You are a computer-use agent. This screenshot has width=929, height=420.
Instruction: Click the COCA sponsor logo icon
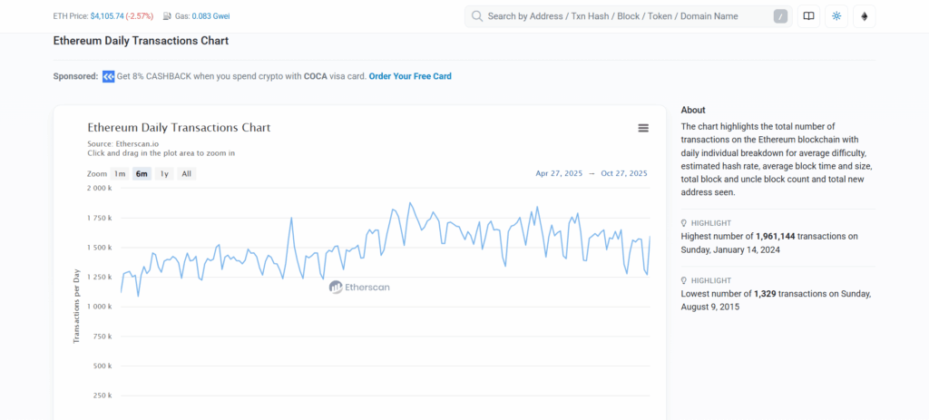pyautogui.click(x=108, y=76)
